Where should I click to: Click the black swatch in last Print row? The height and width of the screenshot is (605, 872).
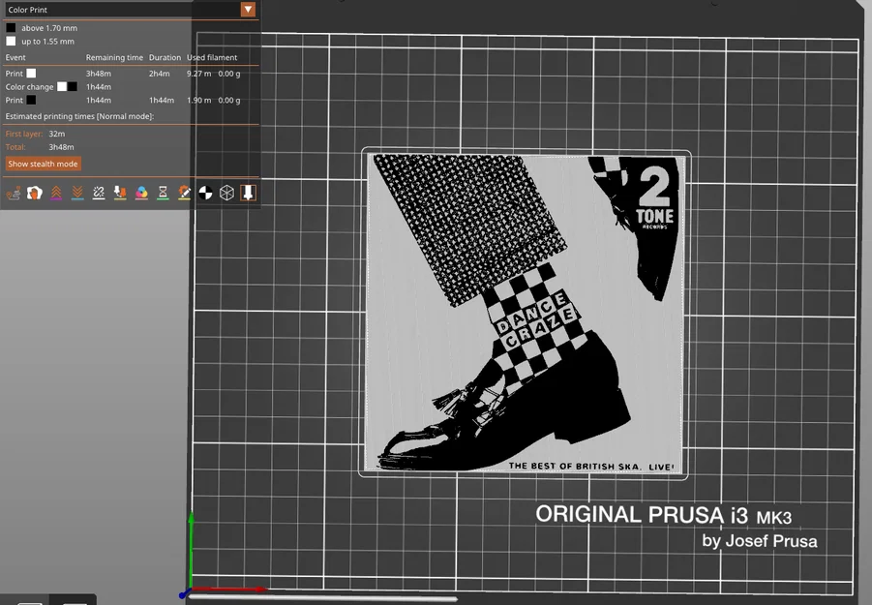[31, 100]
